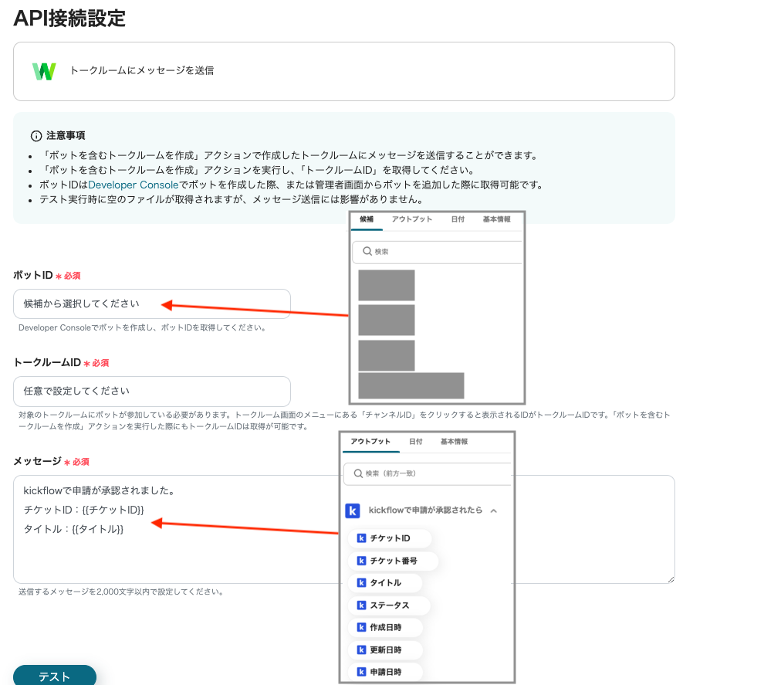
Task: Click the 送信するメッセージを2,000文字以内 hint text
Action: (x=121, y=592)
